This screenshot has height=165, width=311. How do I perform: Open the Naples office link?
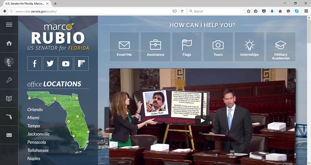tap(34, 158)
